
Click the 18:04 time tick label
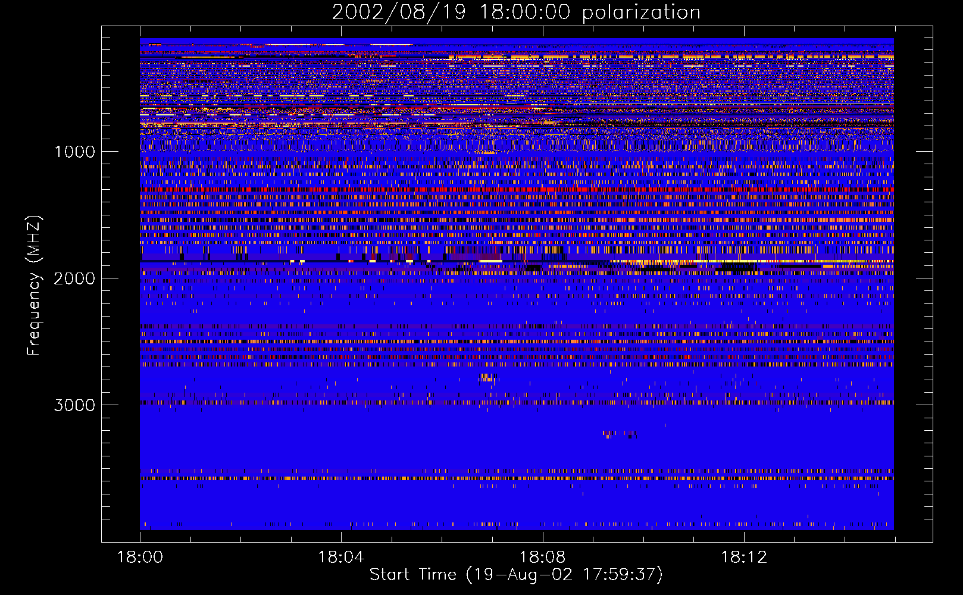341,557
